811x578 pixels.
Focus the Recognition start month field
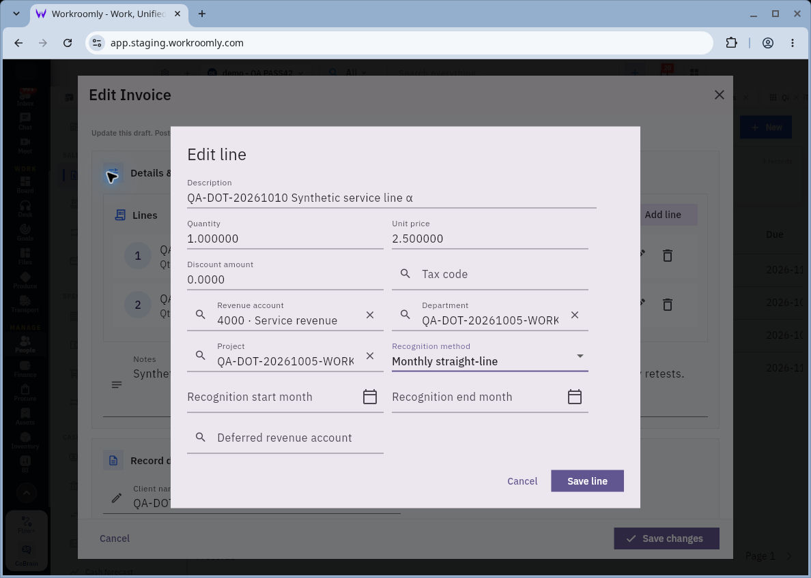tap(285, 397)
